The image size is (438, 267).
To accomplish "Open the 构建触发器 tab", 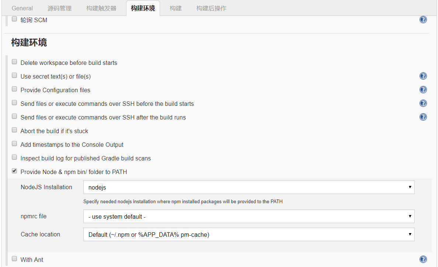I will click(x=101, y=8).
